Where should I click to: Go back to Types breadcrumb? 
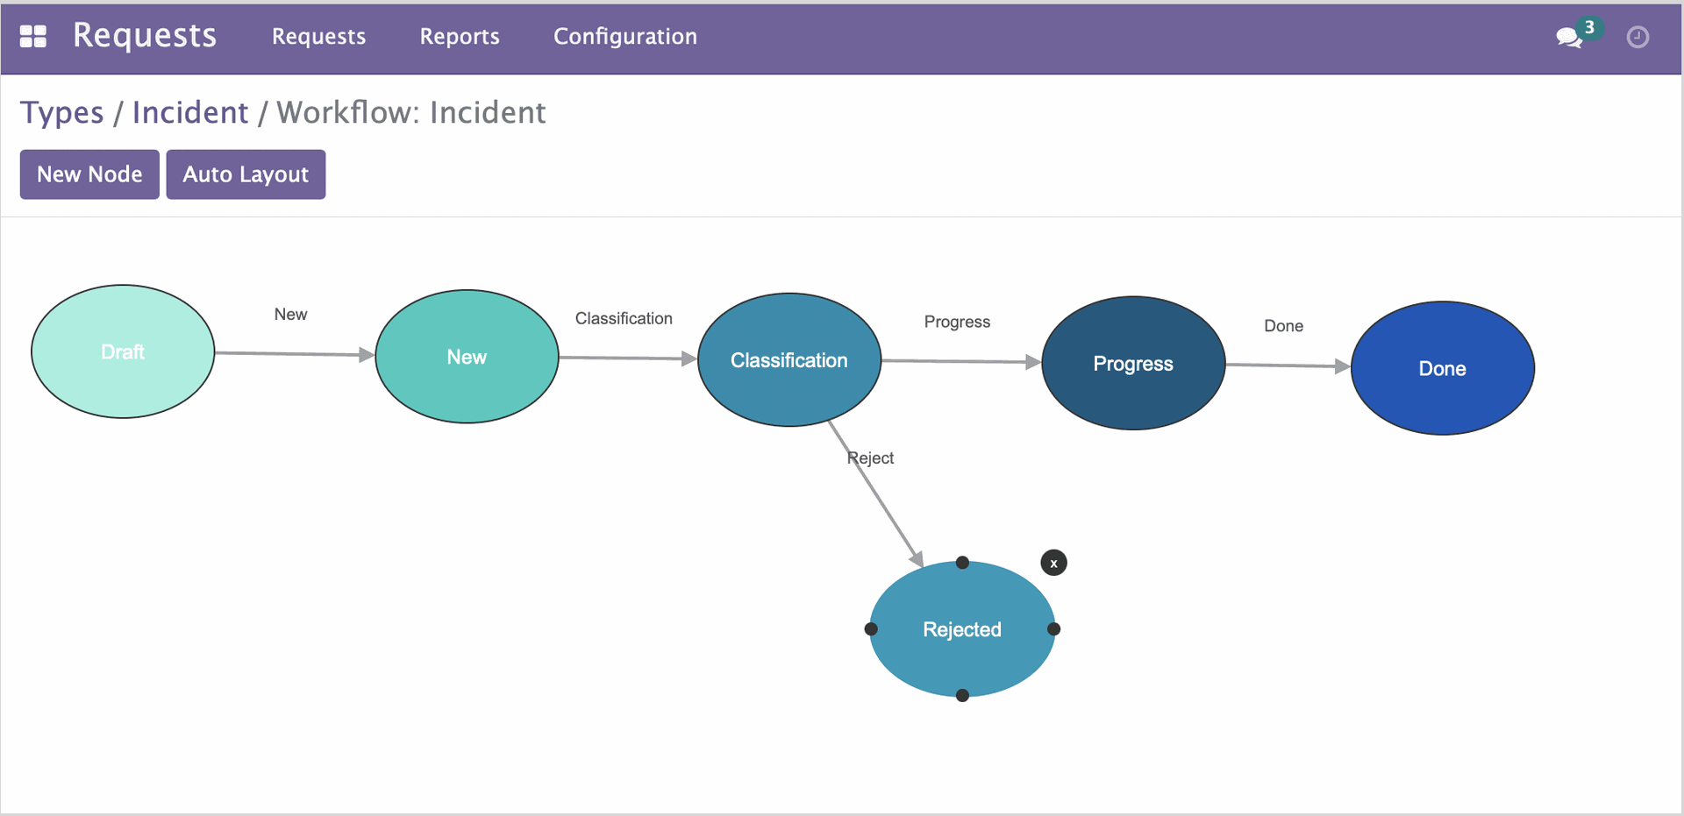pos(62,112)
